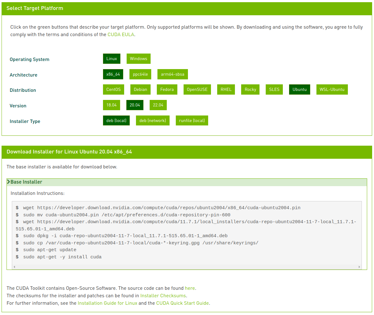Viewport: 374px width, 315px height.
Task: Choose Windows as operating system
Action: pos(138,59)
